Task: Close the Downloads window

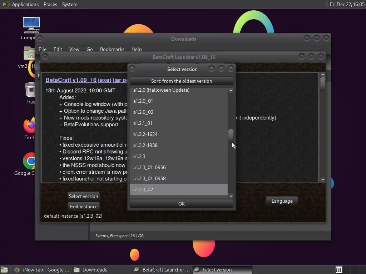Action: (326, 38)
